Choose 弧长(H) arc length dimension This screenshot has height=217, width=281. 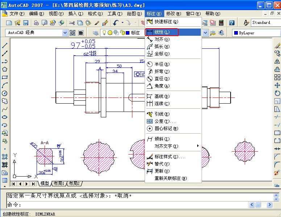pyautogui.click(x=173, y=47)
